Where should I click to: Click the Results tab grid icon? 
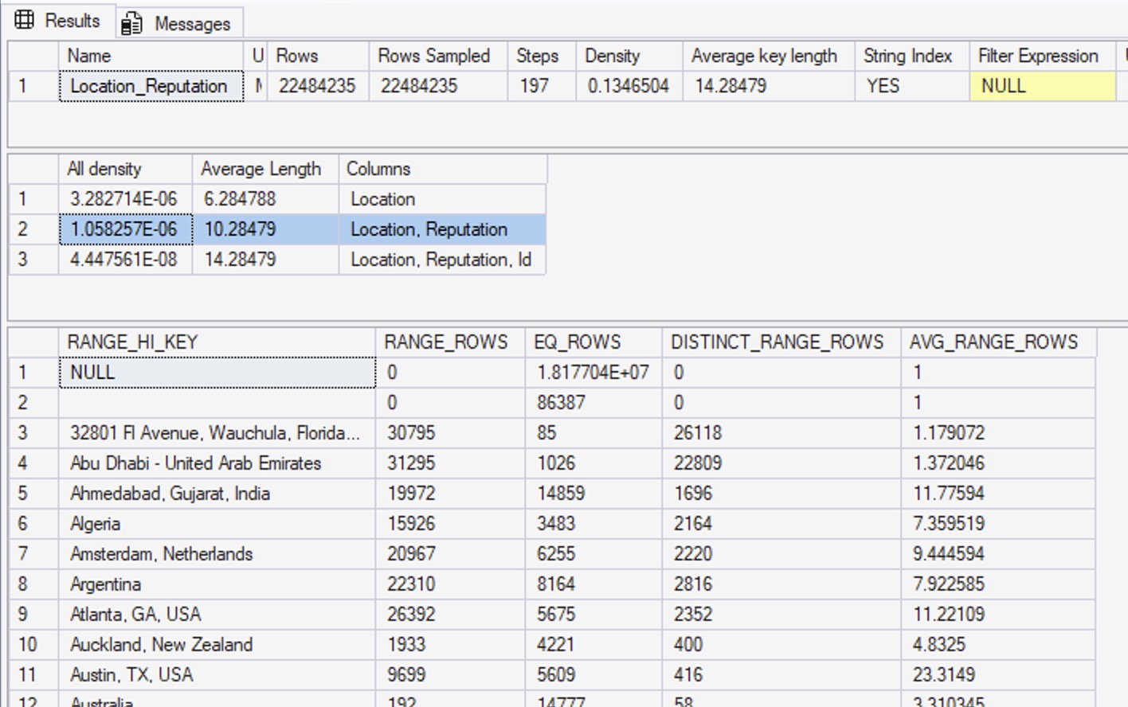pyautogui.click(x=25, y=20)
